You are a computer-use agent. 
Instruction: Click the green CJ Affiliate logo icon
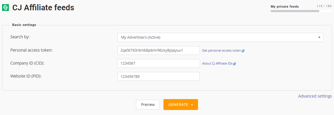pos(5,8)
